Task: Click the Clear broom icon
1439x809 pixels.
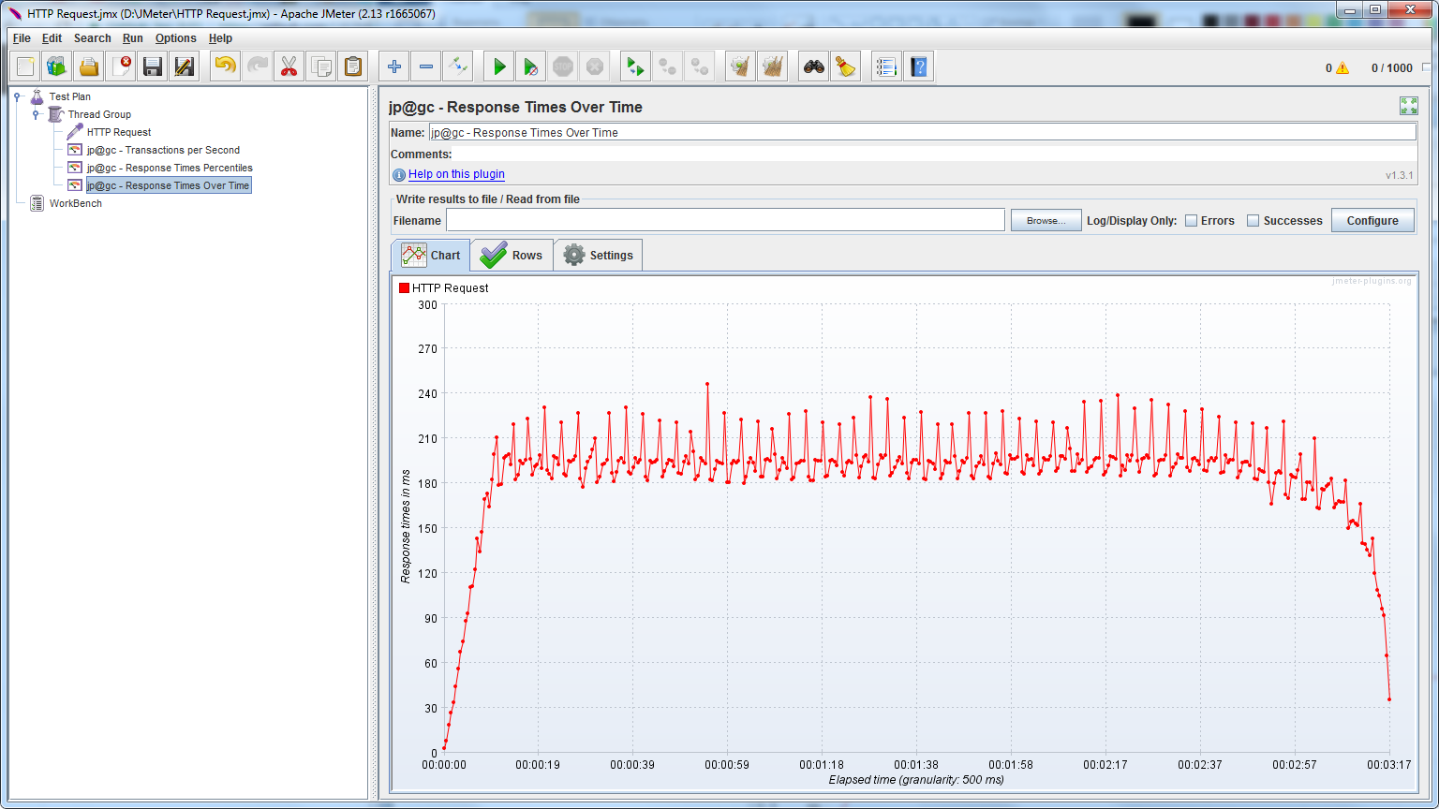Action: tap(741, 66)
